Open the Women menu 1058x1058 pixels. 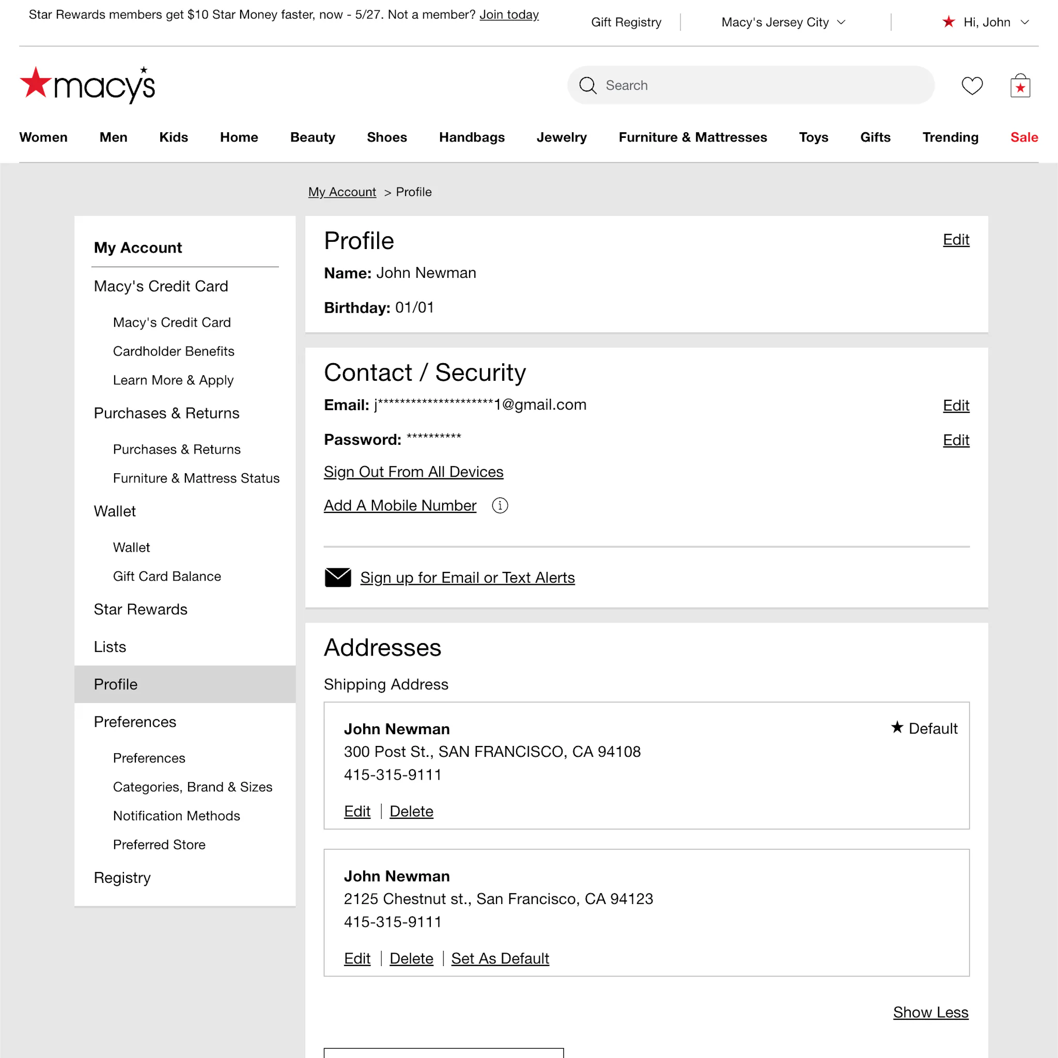pos(43,137)
